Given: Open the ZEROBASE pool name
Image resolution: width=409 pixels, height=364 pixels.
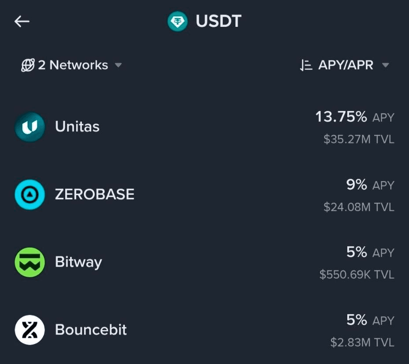Looking at the screenshot, I should click(x=94, y=194).
